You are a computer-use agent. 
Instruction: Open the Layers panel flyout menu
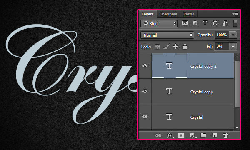click(x=235, y=14)
